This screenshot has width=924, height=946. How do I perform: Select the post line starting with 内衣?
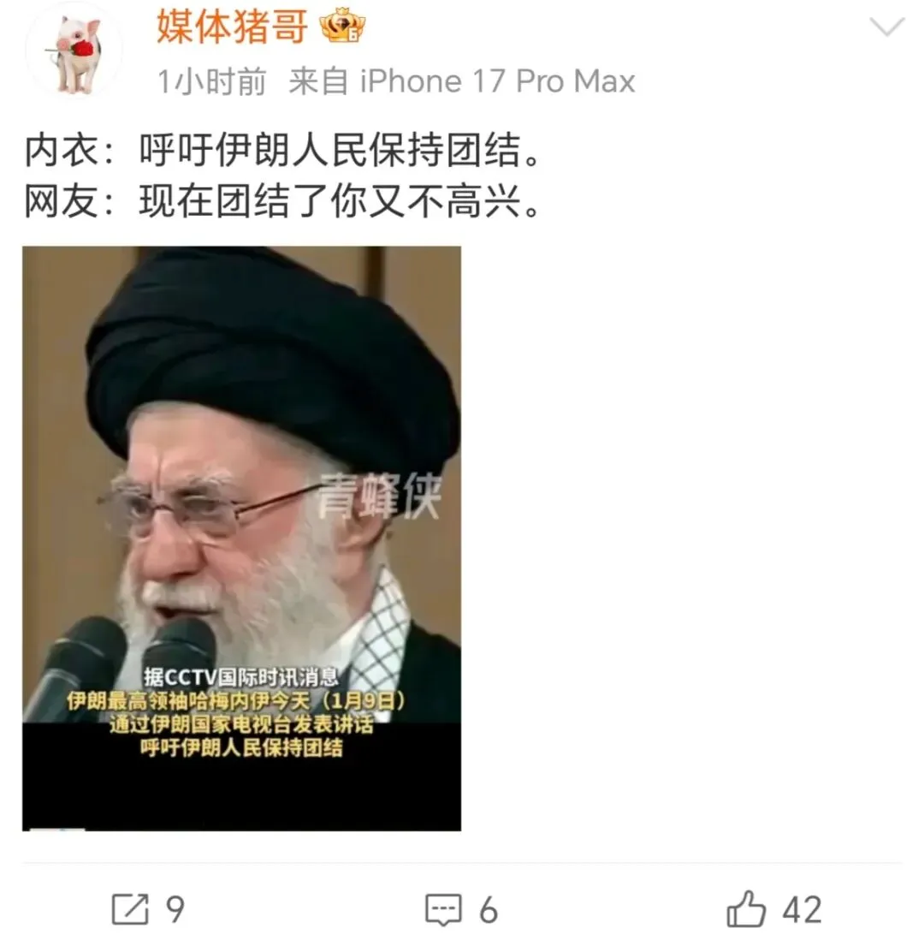click(281, 150)
